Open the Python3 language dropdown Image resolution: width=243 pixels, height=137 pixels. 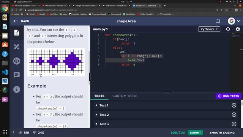click(x=209, y=29)
